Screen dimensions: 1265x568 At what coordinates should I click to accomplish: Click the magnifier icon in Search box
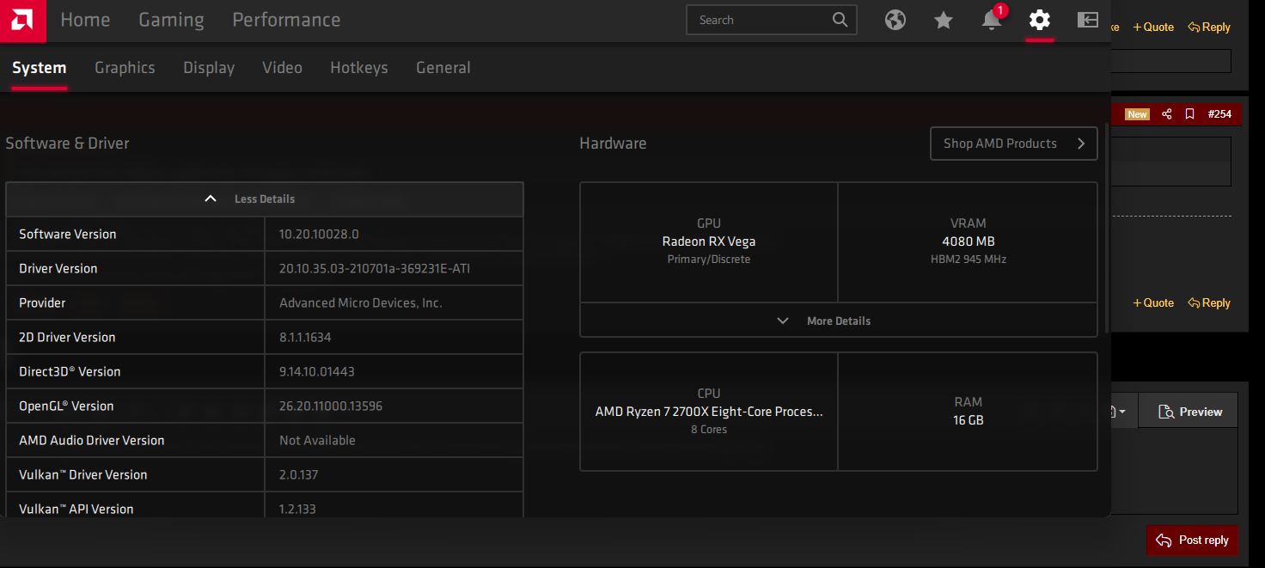[x=840, y=20]
